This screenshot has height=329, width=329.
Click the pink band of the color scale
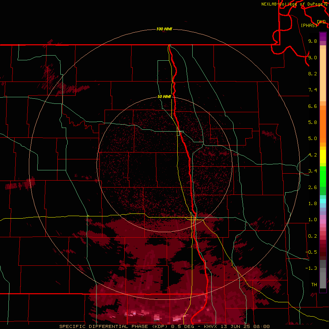tap(323, 222)
